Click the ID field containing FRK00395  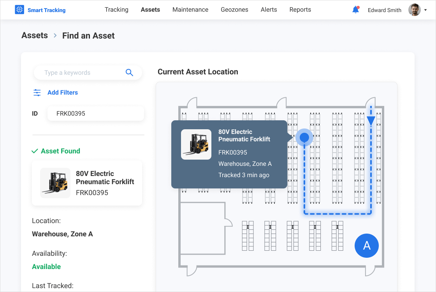click(95, 114)
